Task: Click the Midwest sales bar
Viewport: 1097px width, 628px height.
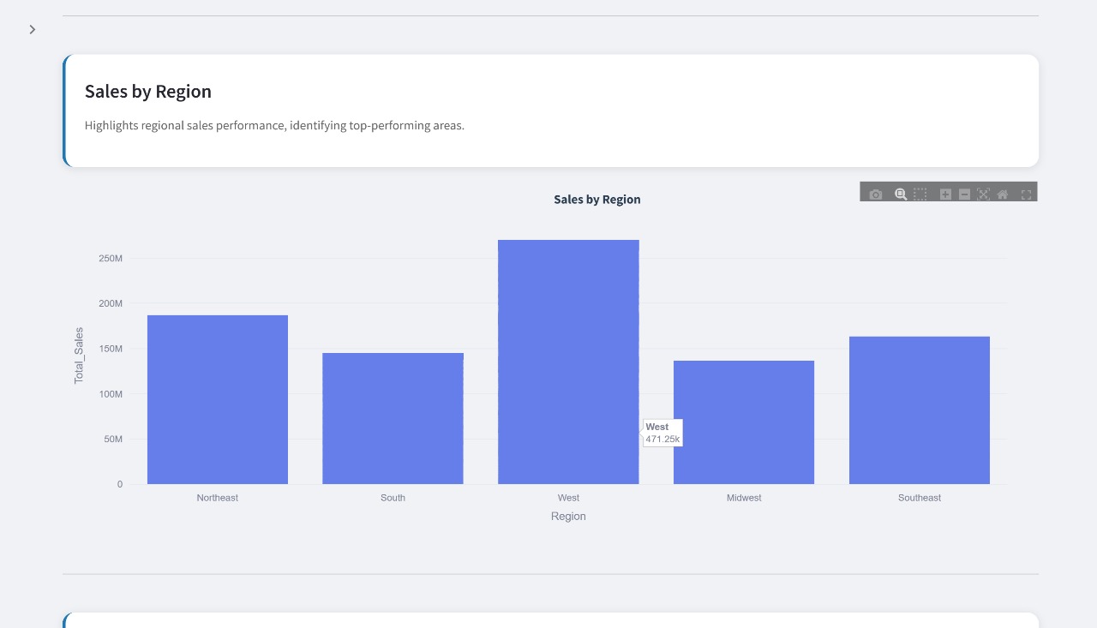Action: pos(744,422)
